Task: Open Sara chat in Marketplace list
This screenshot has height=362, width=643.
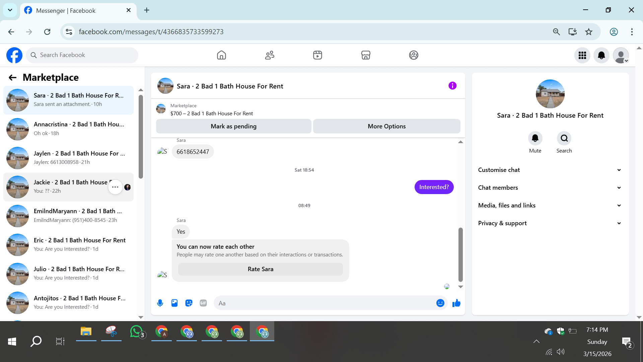Action: coord(68,100)
